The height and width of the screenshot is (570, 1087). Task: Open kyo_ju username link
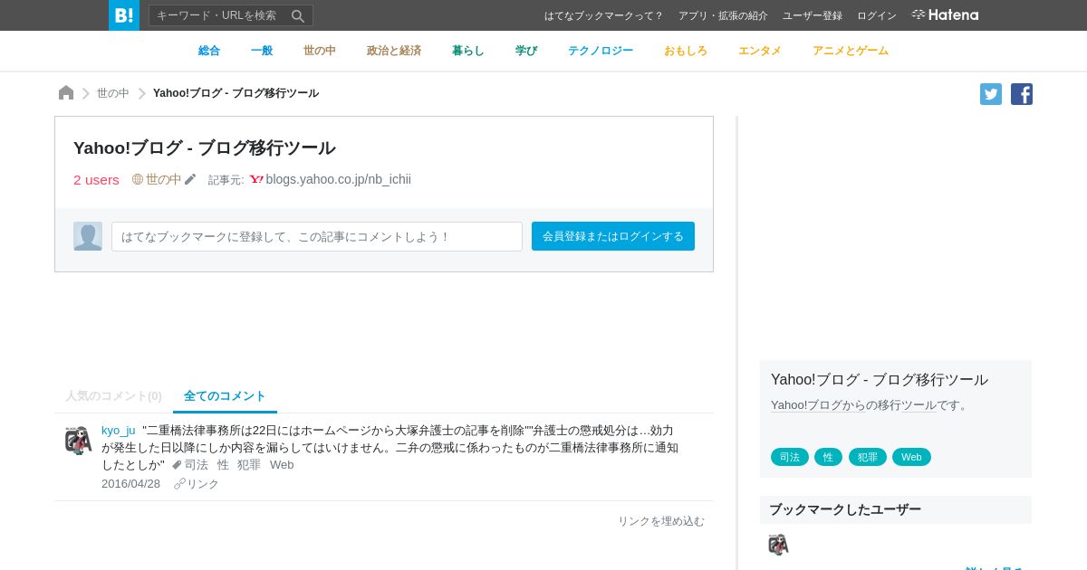point(119,431)
